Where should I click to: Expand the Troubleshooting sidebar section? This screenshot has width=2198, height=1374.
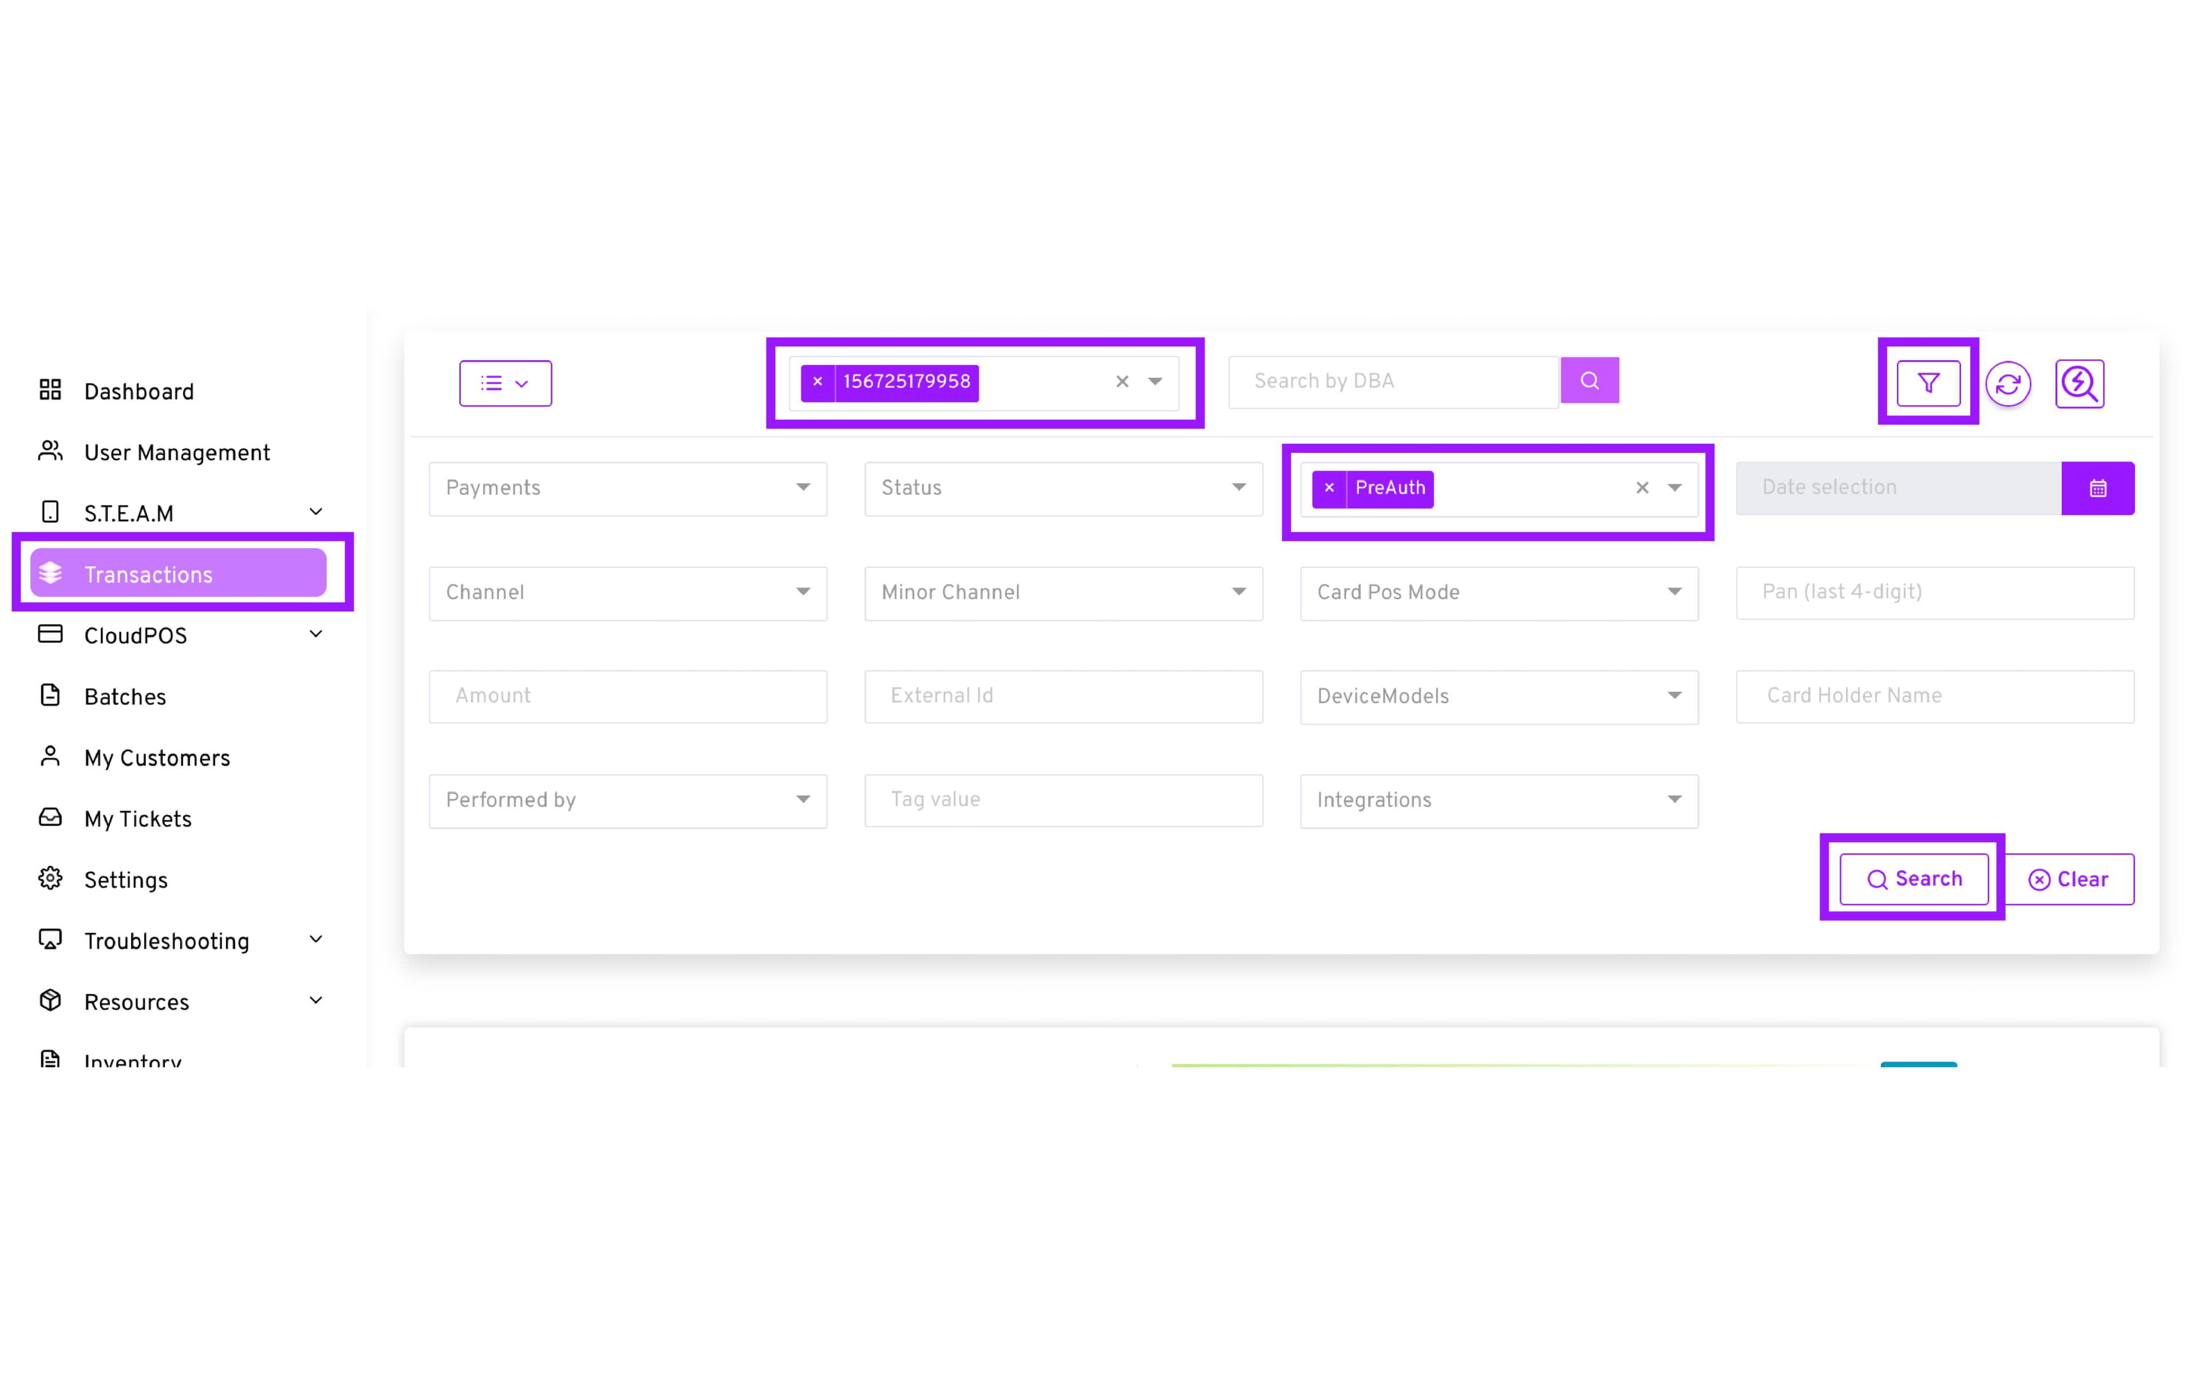tap(315, 939)
